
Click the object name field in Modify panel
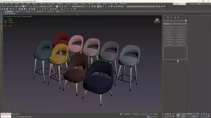(x=174, y=21)
